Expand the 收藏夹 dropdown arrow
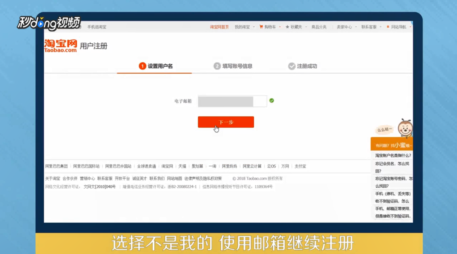Image resolution: width=457 pixels, height=254 pixels. (306, 27)
